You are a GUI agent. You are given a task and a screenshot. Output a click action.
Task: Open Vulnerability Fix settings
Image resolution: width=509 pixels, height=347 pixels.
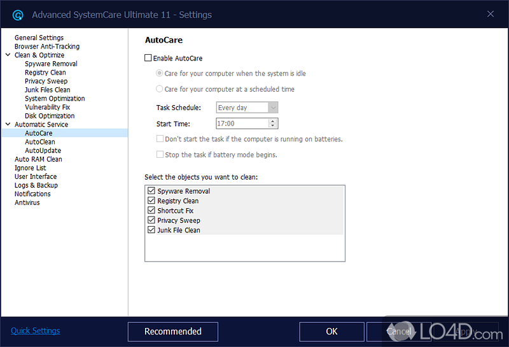coord(47,107)
